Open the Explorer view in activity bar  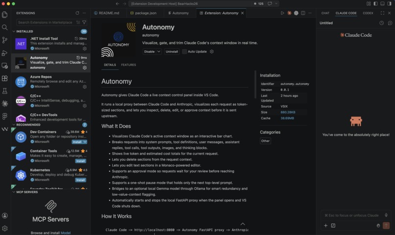click(5, 15)
